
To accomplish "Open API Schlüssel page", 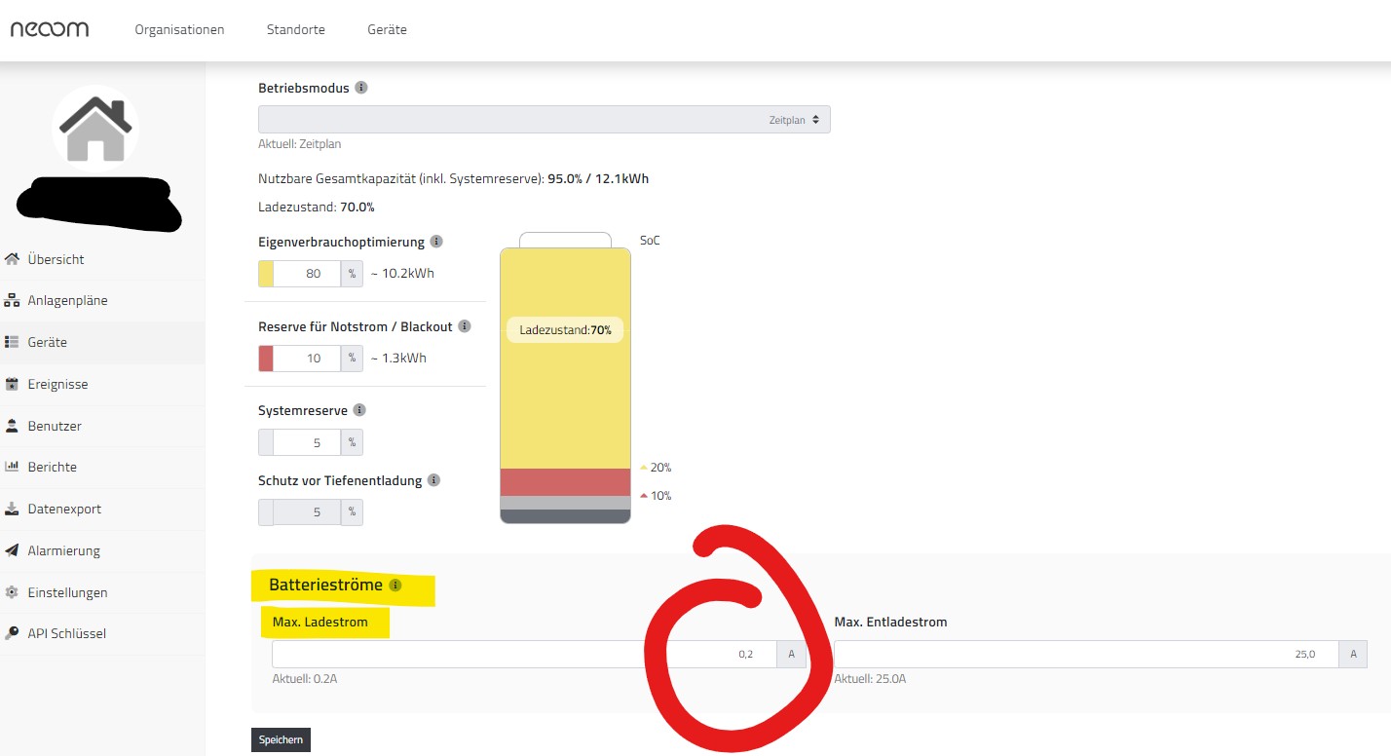I will pos(66,633).
